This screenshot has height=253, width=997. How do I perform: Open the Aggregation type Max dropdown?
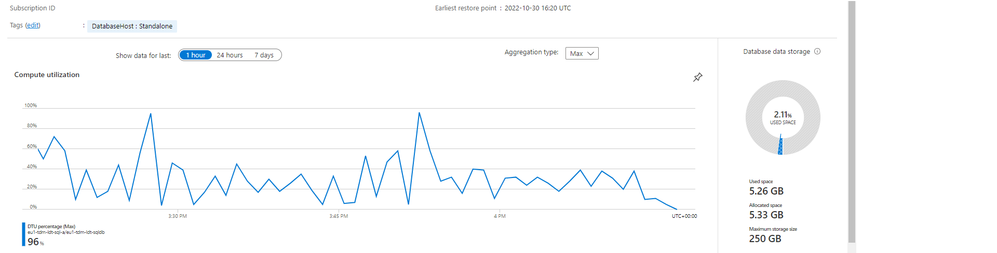[x=582, y=53]
